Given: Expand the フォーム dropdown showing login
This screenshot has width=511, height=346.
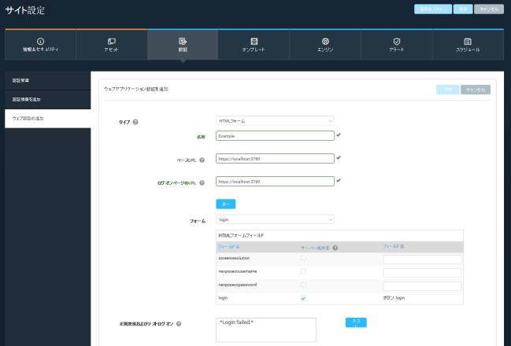Looking at the screenshot, I should (x=276, y=220).
